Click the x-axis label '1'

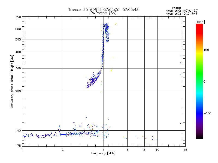(22, 150)
